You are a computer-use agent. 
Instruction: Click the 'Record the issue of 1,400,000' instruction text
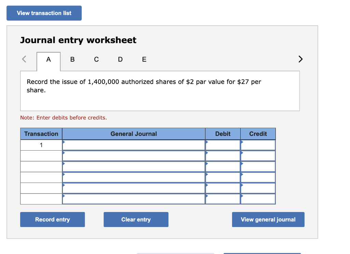pyautogui.click(x=144, y=86)
